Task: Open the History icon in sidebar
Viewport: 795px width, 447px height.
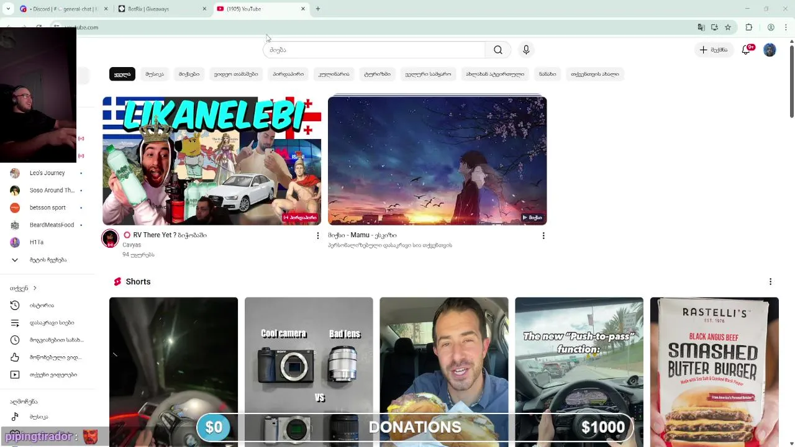Action: (15, 305)
